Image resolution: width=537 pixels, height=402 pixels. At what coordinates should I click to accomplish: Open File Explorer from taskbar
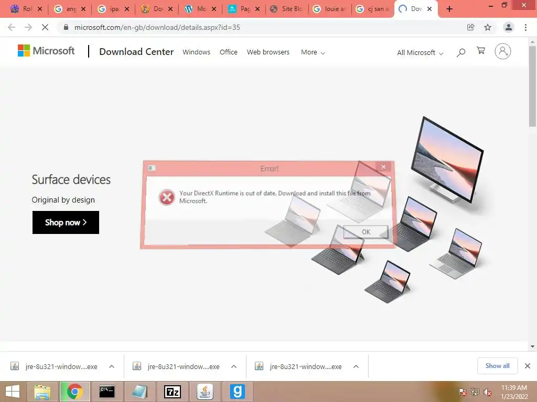pos(42,392)
